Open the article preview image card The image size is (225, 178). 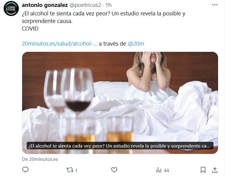tap(120, 103)
